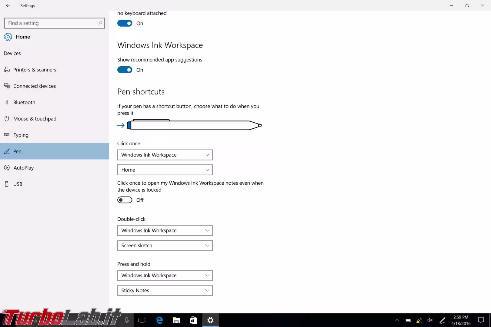Go back using the Settings back arrow
491x327 pixels.
pos(8,5)
